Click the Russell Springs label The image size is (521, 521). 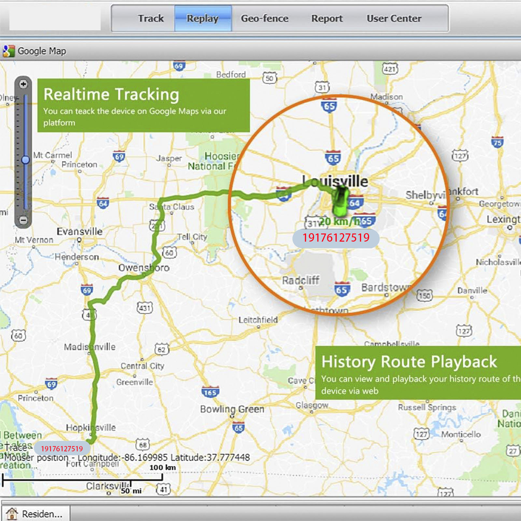tap(427, 407)
